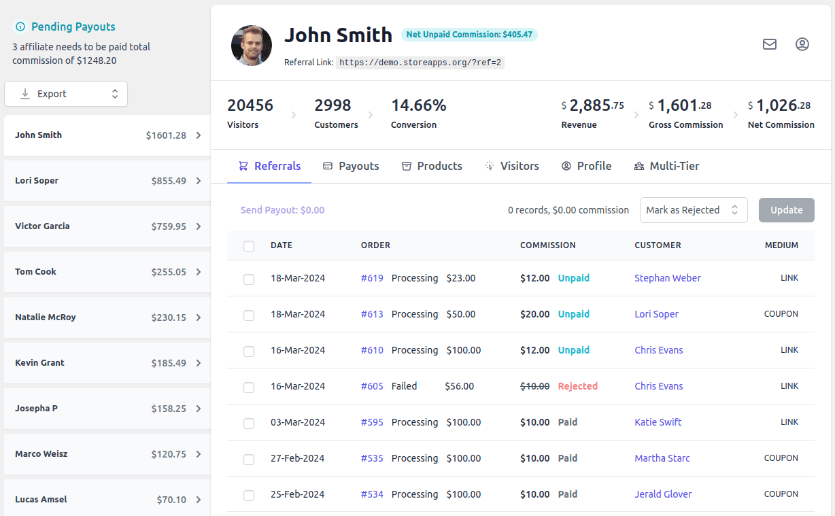Switch to the Multi-Tier tab
The height and width of the screenshot is (516, 835).
coord(666,166)
